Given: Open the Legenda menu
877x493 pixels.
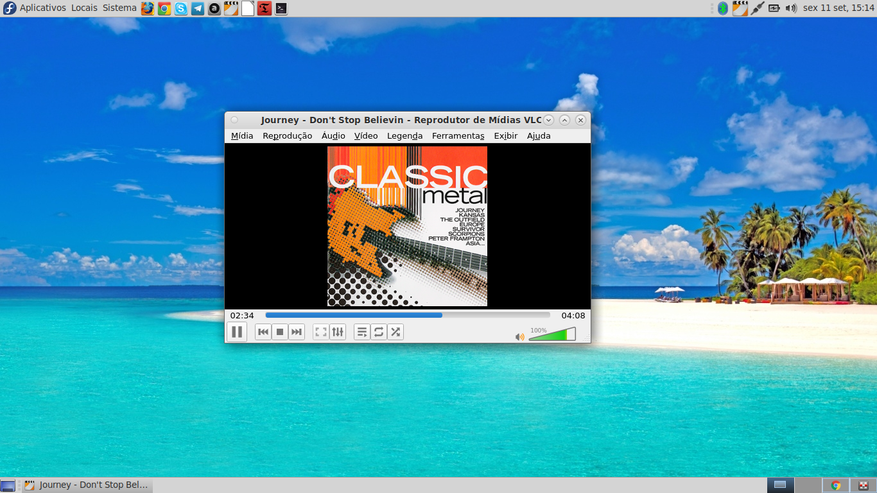Looking at the screenshot, I should [x=404, y=135].
